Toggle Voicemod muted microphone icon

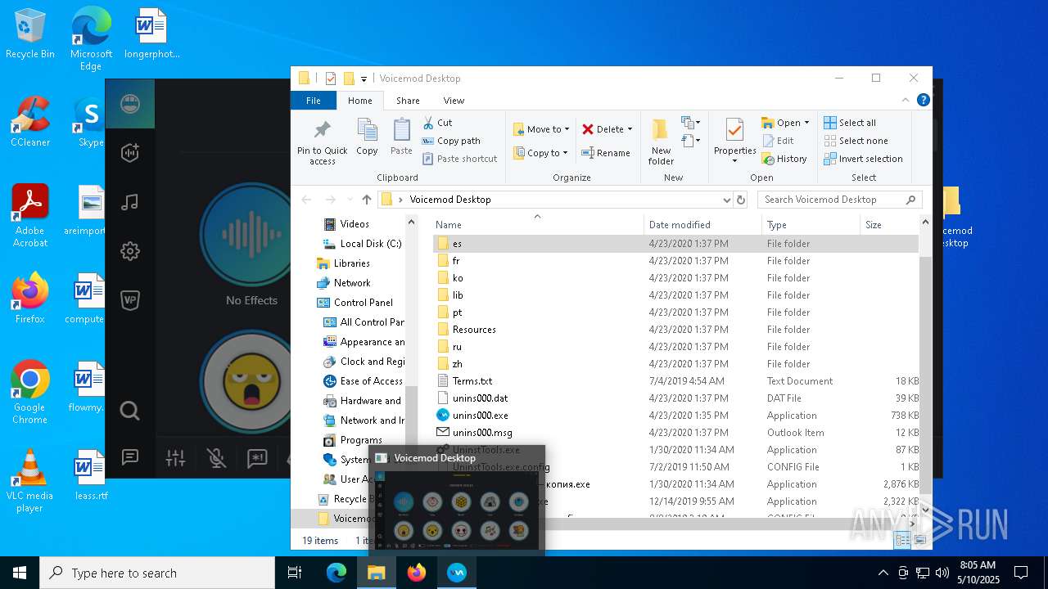tap(216, 458)
